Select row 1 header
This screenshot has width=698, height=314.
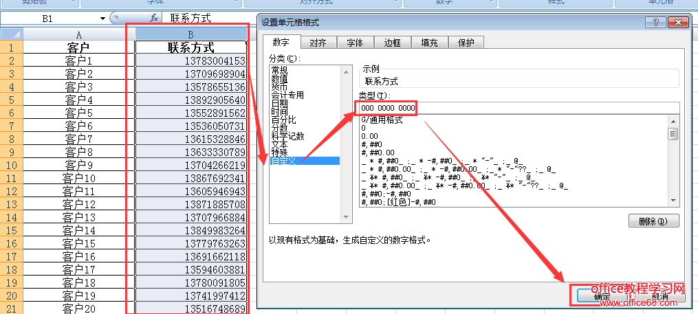[12, 47]
